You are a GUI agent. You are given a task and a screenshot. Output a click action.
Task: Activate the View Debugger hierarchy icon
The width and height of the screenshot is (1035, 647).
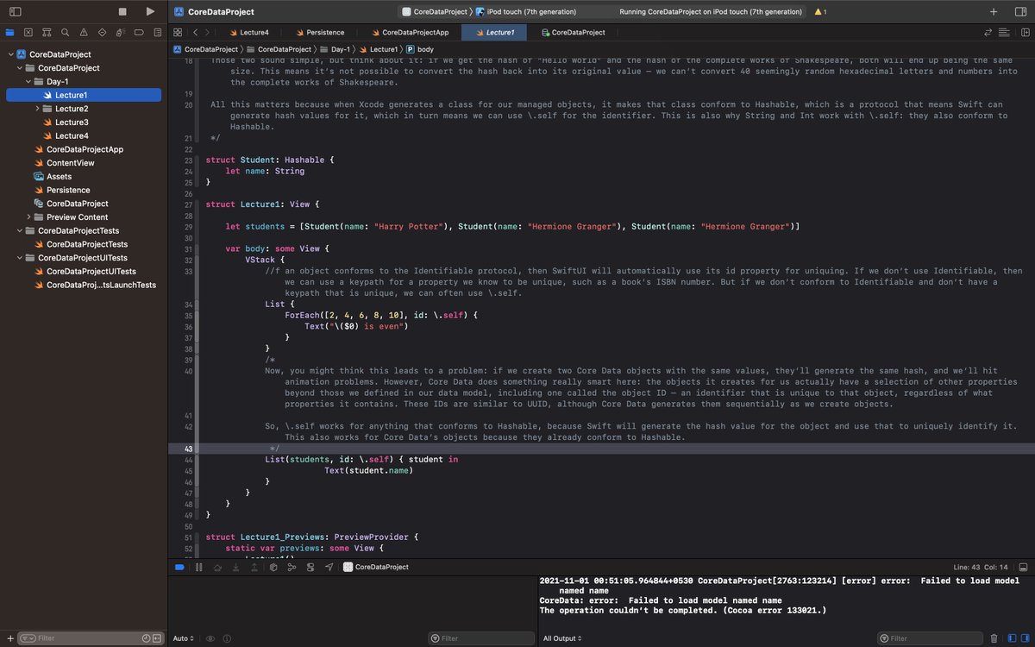tap(273, 567)
